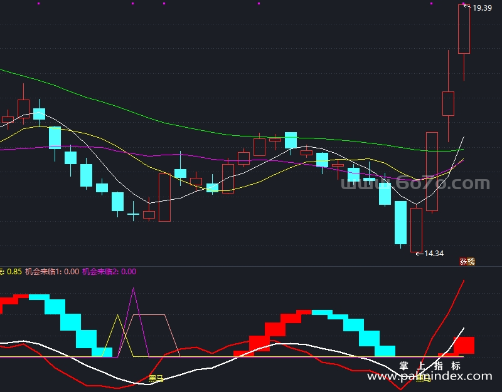Viewport: 502px width, 392px height.
Task: Click the magenta spike peak in indicator pane
Action: coord(133,289)
